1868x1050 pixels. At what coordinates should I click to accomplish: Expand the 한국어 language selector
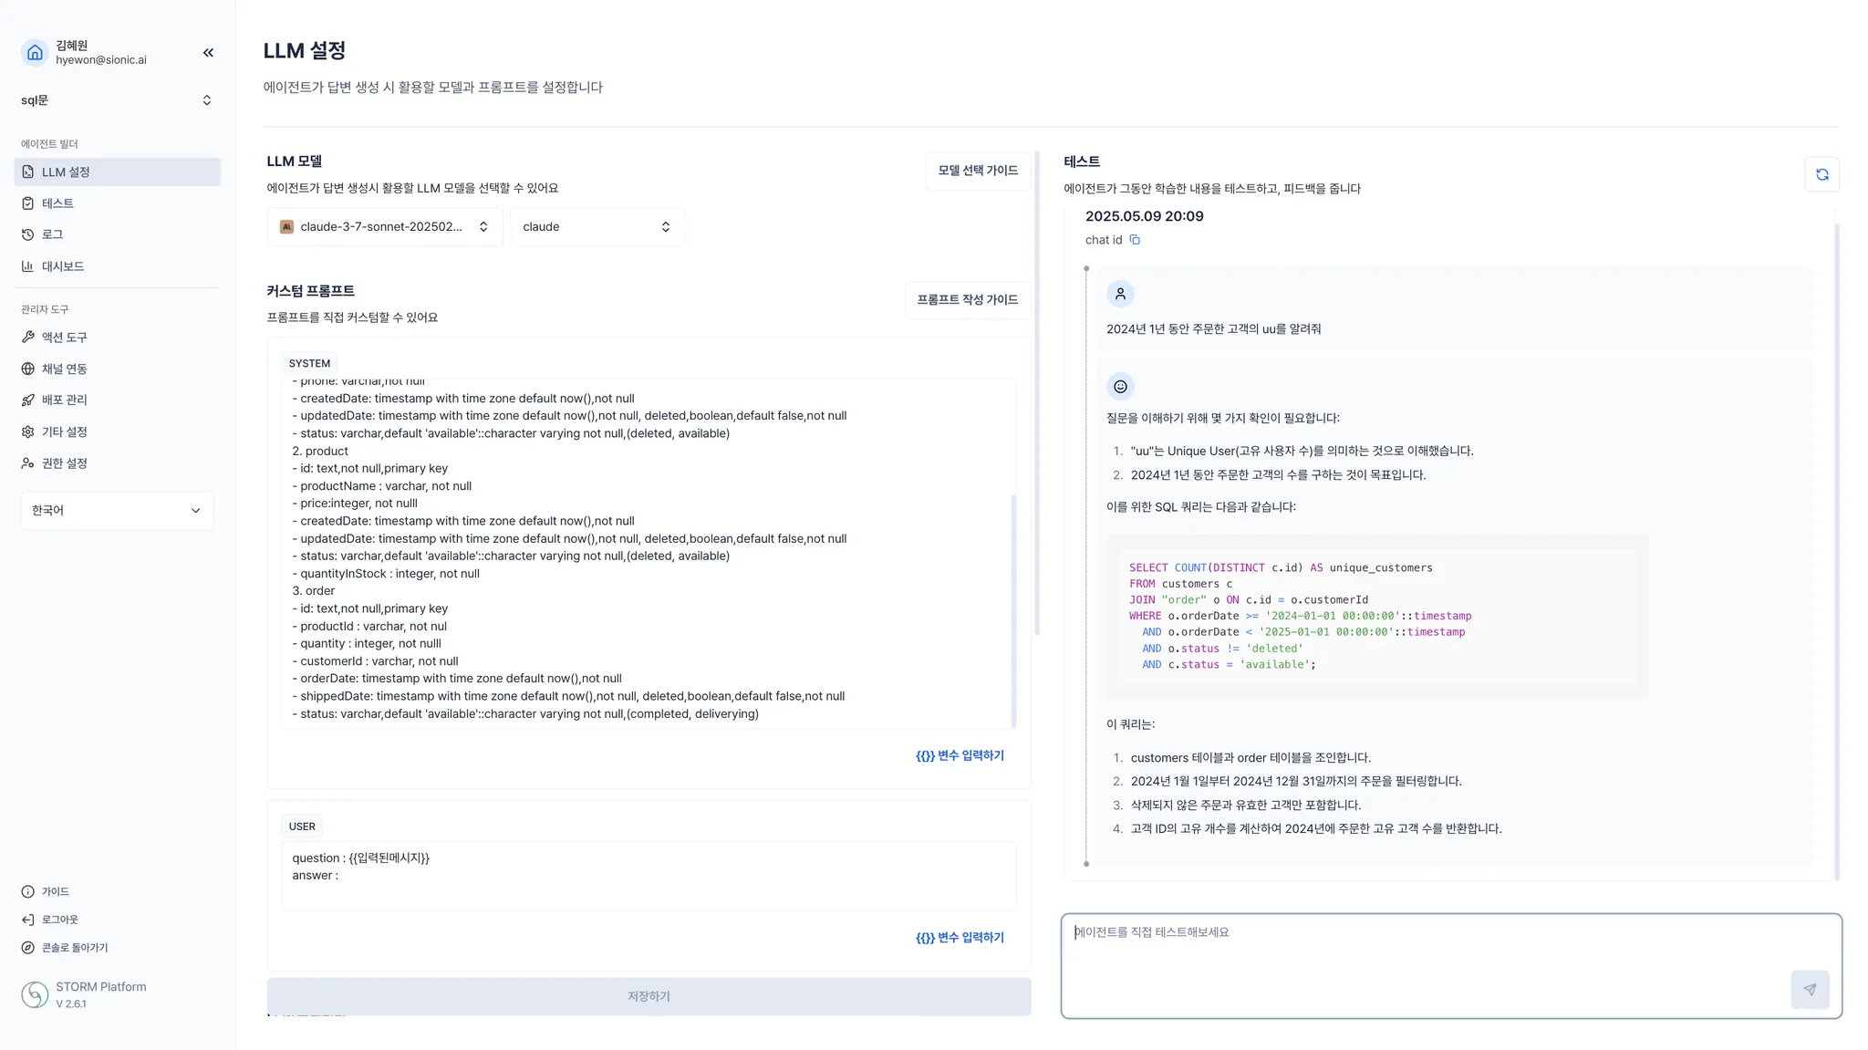117,511
